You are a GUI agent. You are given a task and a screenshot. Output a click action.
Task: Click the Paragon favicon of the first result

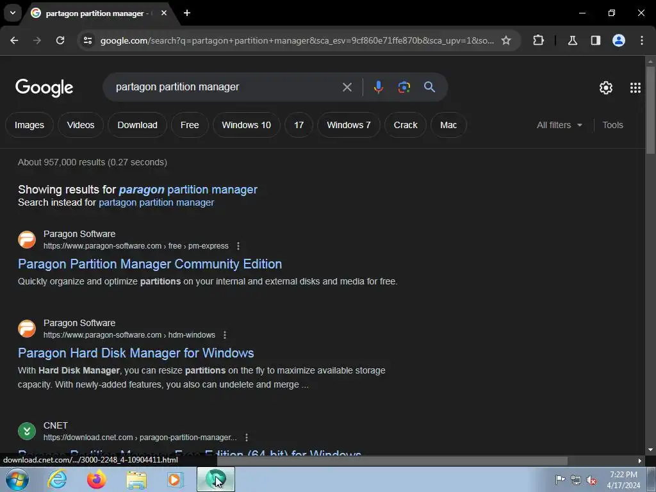point(27,240)
